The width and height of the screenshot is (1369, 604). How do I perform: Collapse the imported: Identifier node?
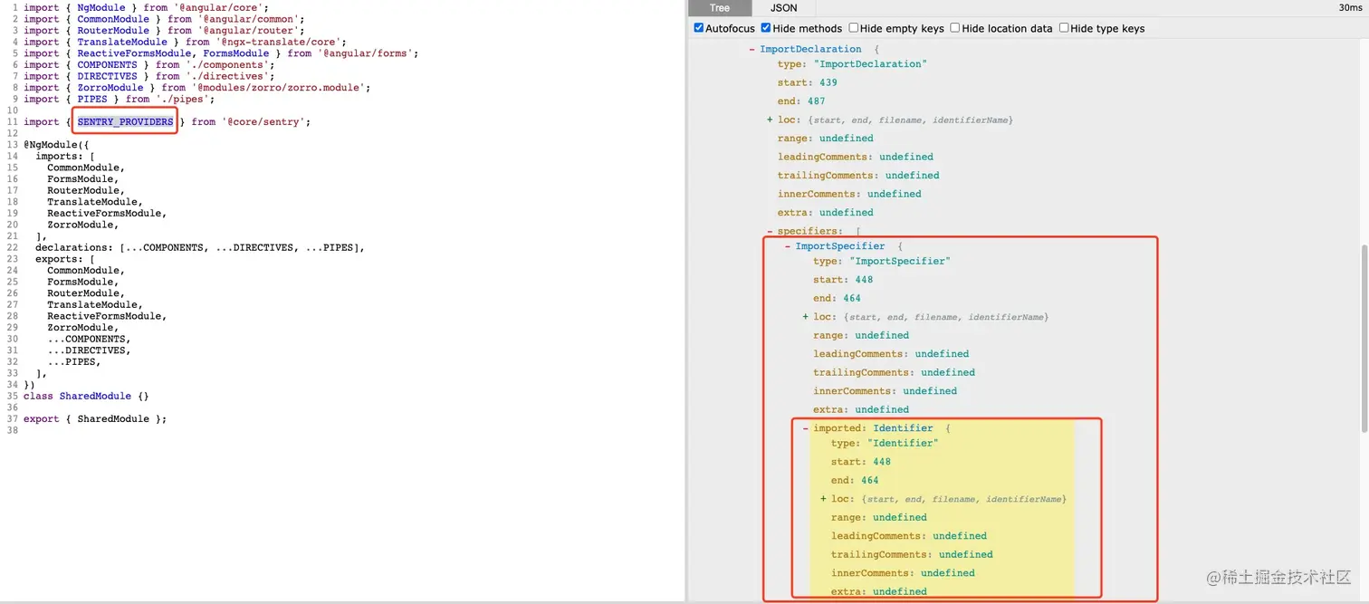pyautogui.click(x=805, y=428)
